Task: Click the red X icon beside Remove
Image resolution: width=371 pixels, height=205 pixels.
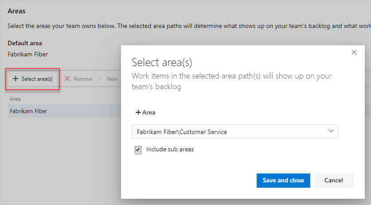Action: pos(67,79)
